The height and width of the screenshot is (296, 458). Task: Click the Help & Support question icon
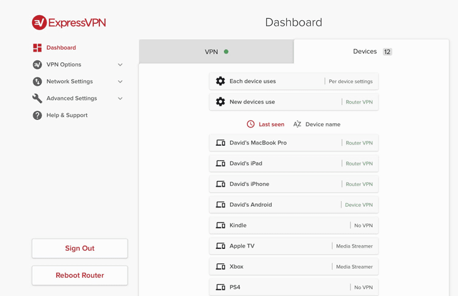click(x=37, y=115)
